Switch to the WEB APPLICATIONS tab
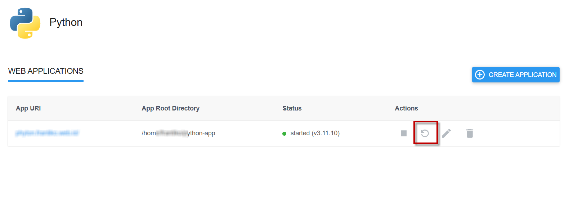The width and height of the screenshot is (569, 208). pyautogui.click(x=46, y=71)
